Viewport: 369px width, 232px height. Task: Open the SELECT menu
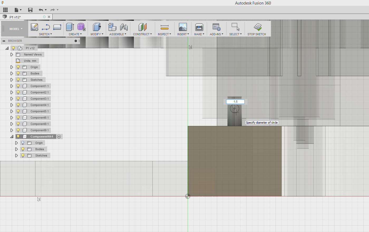coord(235,34)
